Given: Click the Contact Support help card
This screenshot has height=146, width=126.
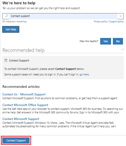Looking at the screenshot, I should (63, 67).
